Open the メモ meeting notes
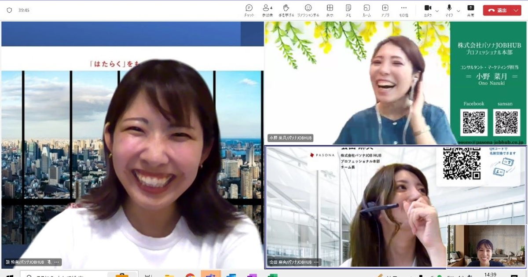 (x=348, y=11)
